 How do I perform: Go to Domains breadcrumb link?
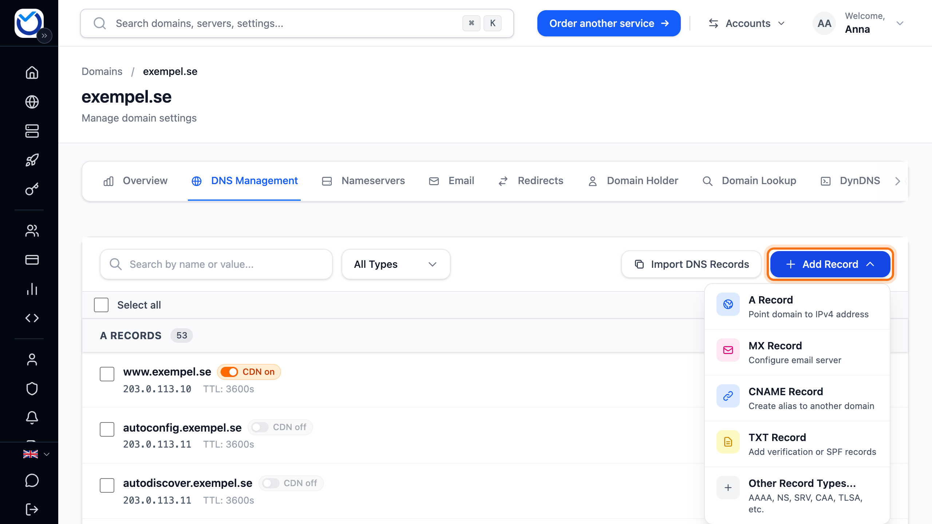click(102, 71)
